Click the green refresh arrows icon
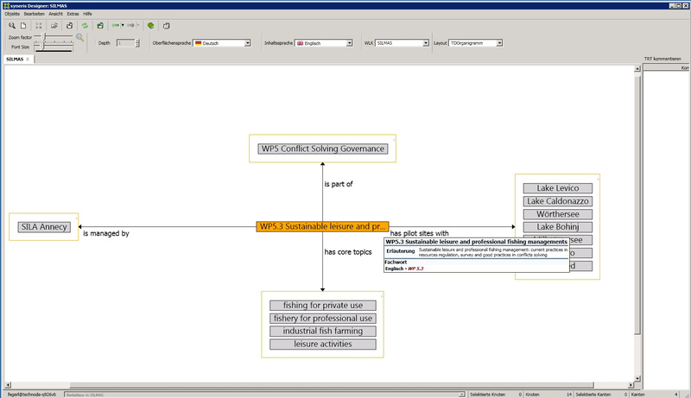 click(x=85, y=26)
